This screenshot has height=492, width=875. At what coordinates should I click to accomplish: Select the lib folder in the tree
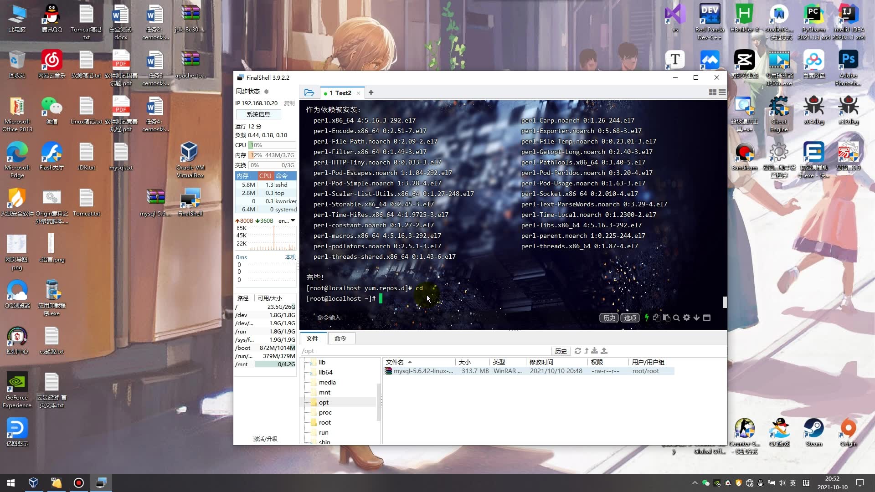point(322,362)
